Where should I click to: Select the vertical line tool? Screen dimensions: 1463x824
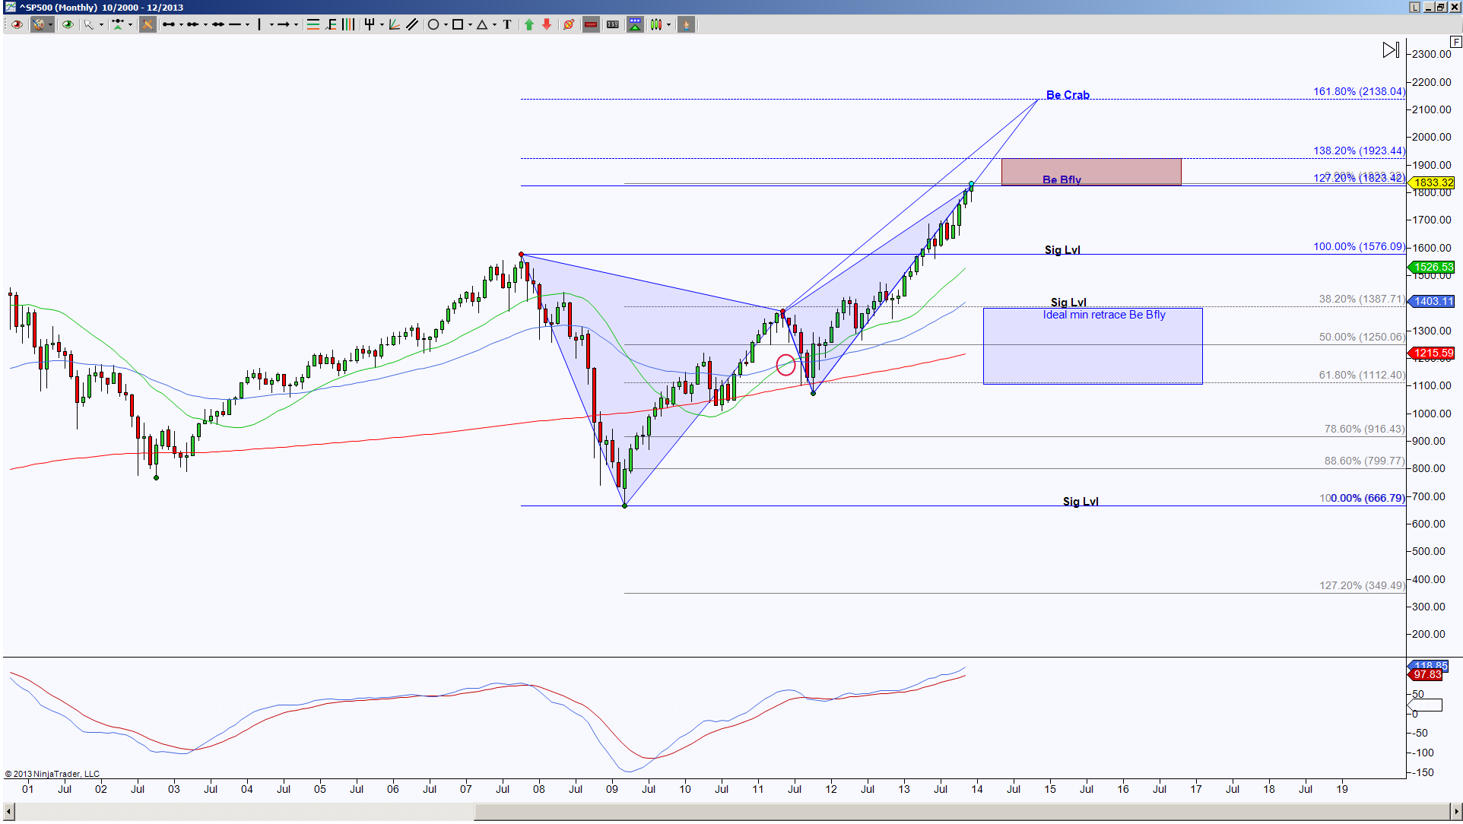click(x=259, y=24)
